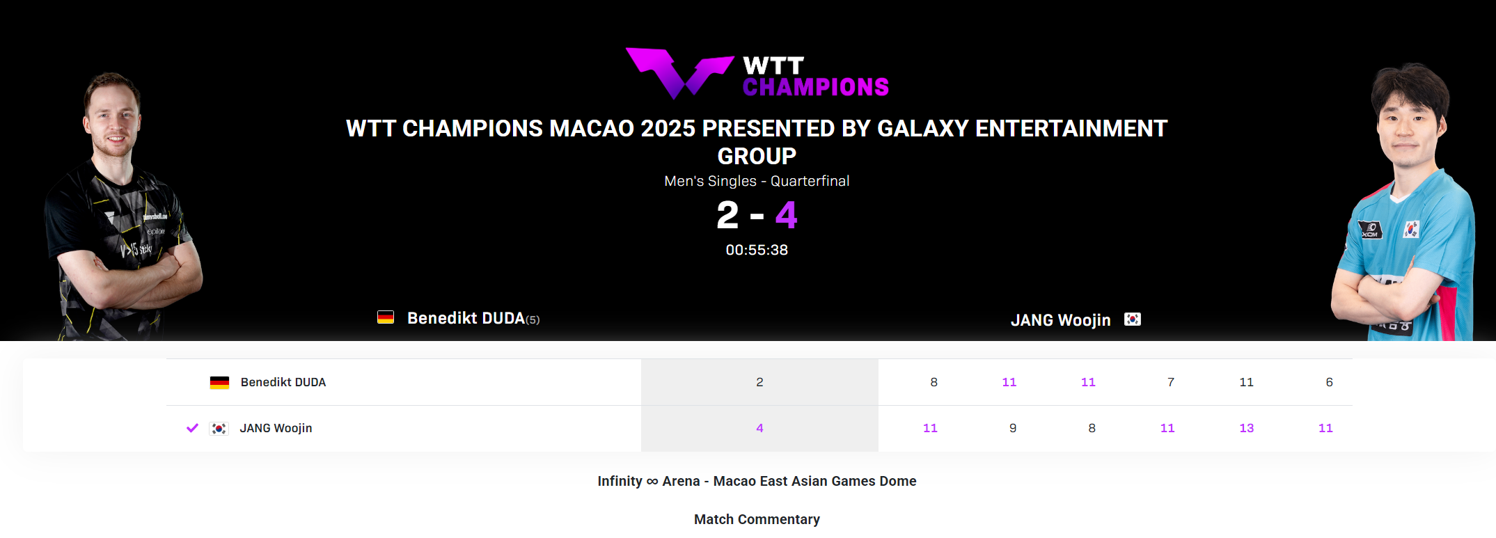The height and width of the screenshot is (538, 1496).
Task: Click the German flag in the score table
Action: pos(219,383)
